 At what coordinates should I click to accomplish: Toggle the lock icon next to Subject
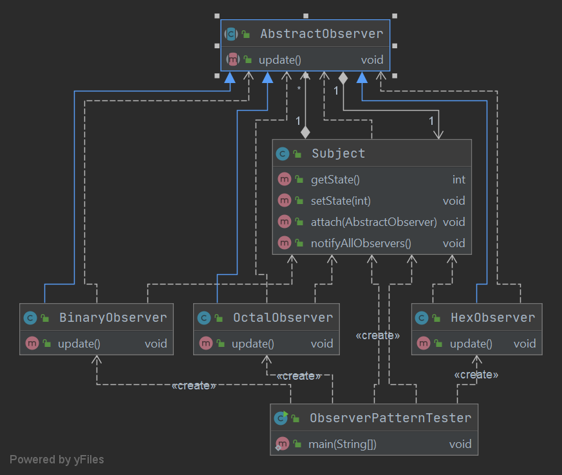click(x=297, y=154)
